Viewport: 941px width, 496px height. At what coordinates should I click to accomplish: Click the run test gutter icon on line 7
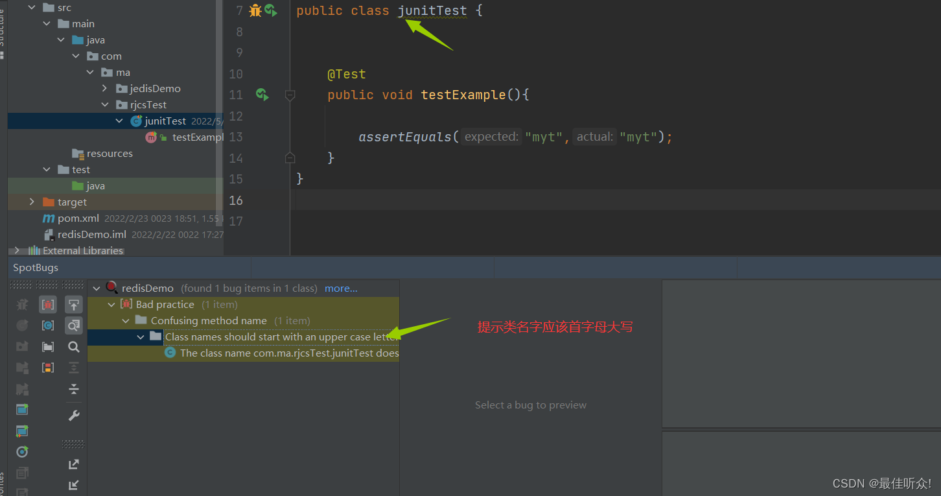point(270,10)
